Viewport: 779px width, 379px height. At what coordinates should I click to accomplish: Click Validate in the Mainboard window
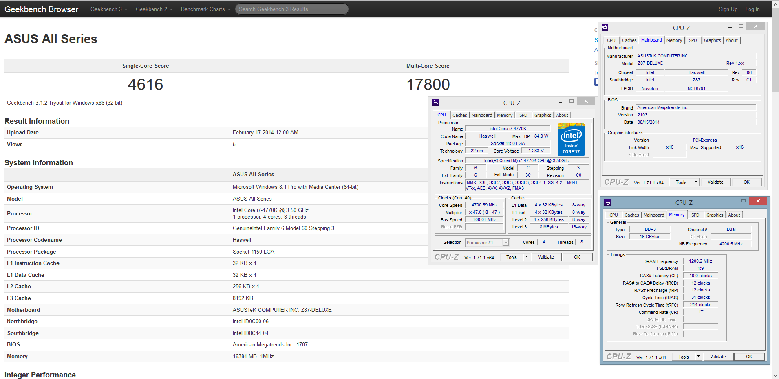715,182
